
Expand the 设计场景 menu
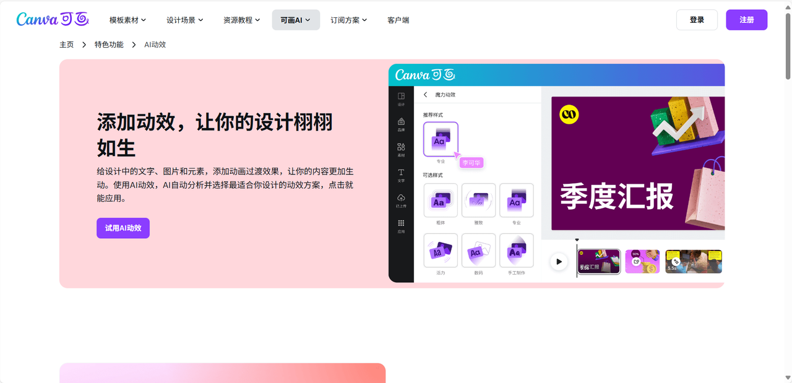pos(184,20)
